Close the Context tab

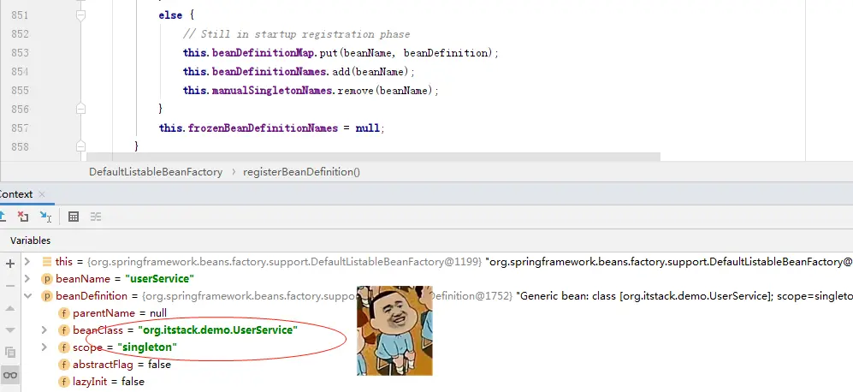pyautogui.click(x=42, y=194)
